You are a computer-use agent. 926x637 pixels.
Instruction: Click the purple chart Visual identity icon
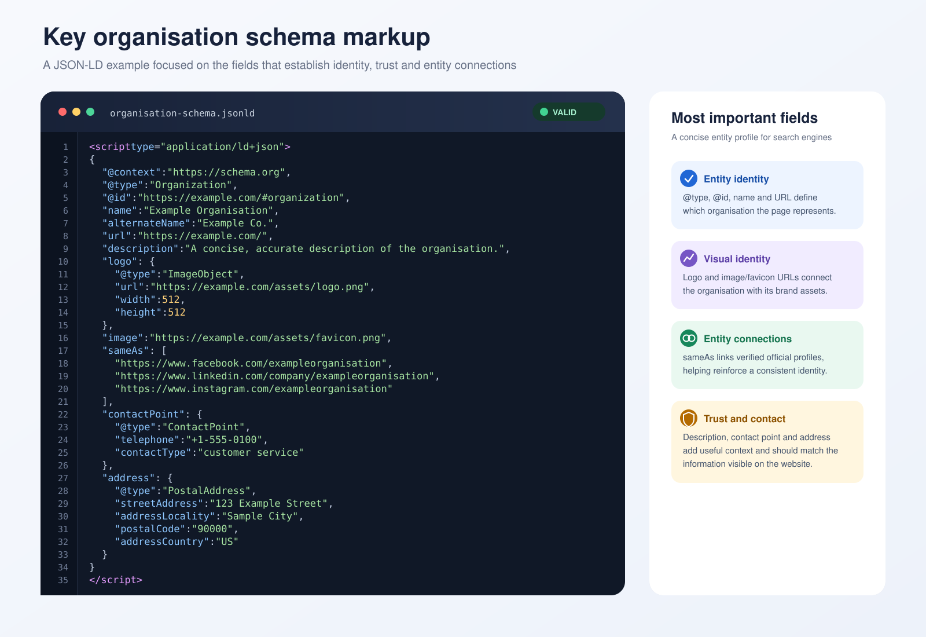click(x=689, y=258)
